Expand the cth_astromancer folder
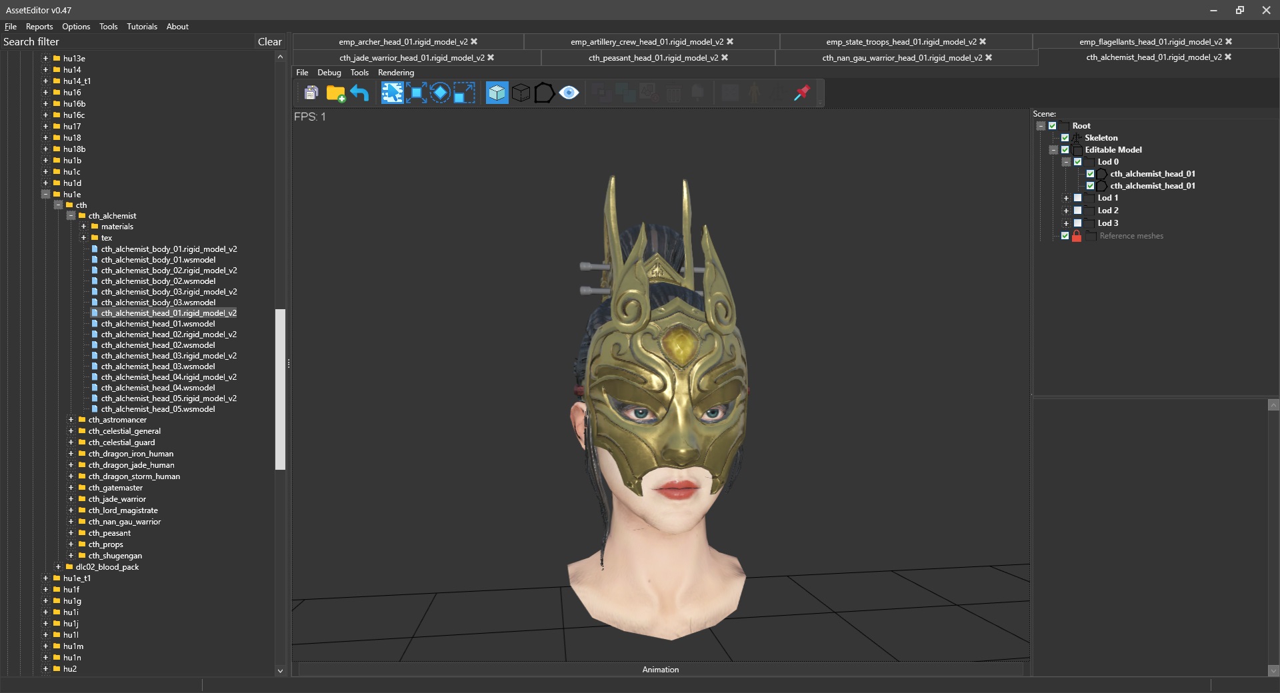 click(71, 420)
